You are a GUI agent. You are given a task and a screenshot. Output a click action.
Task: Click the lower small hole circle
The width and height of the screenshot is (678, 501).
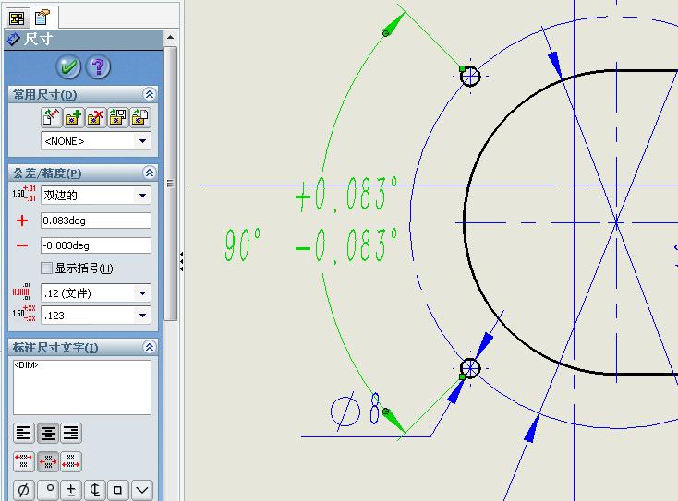(x=470, y=368)
